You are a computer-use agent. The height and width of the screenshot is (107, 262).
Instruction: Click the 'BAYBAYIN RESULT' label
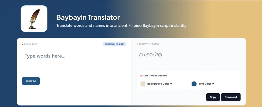(x=149, y=44)
